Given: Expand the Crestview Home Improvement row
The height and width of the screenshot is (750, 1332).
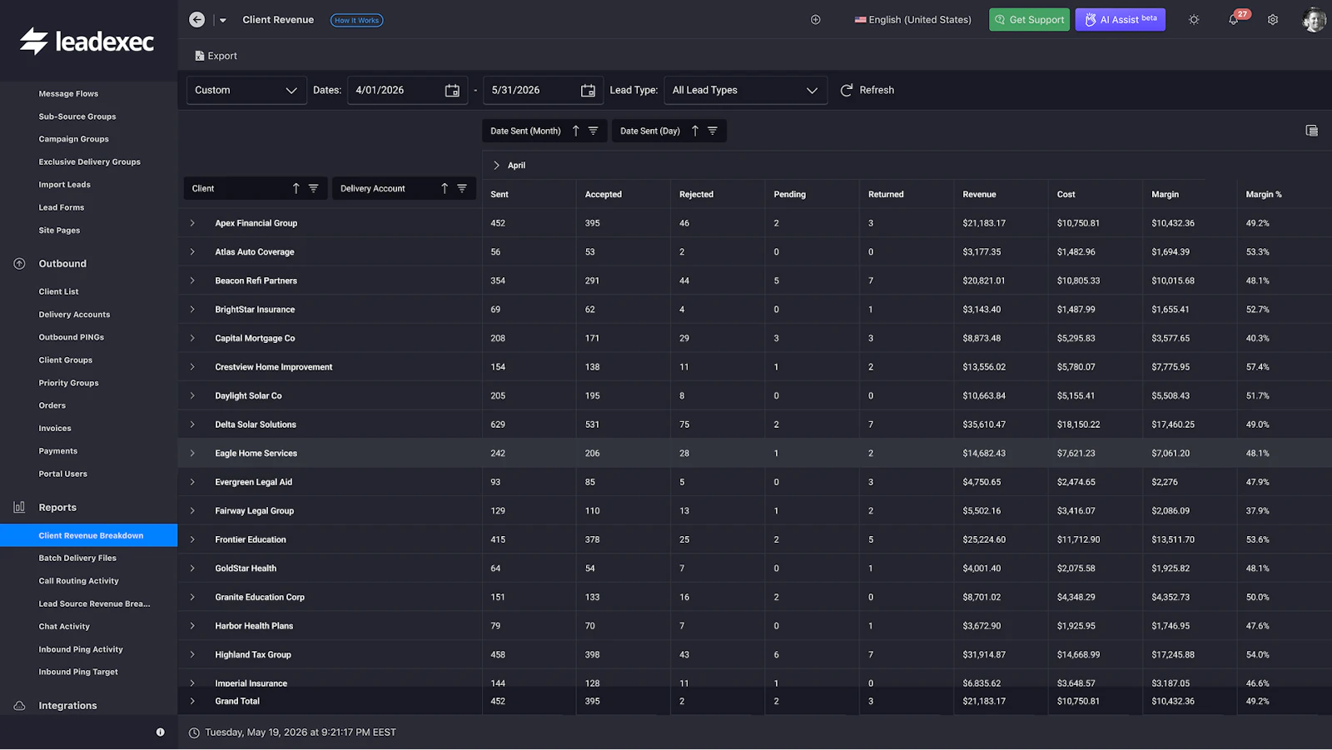Looking at the screenshot, I should point(192,367).
